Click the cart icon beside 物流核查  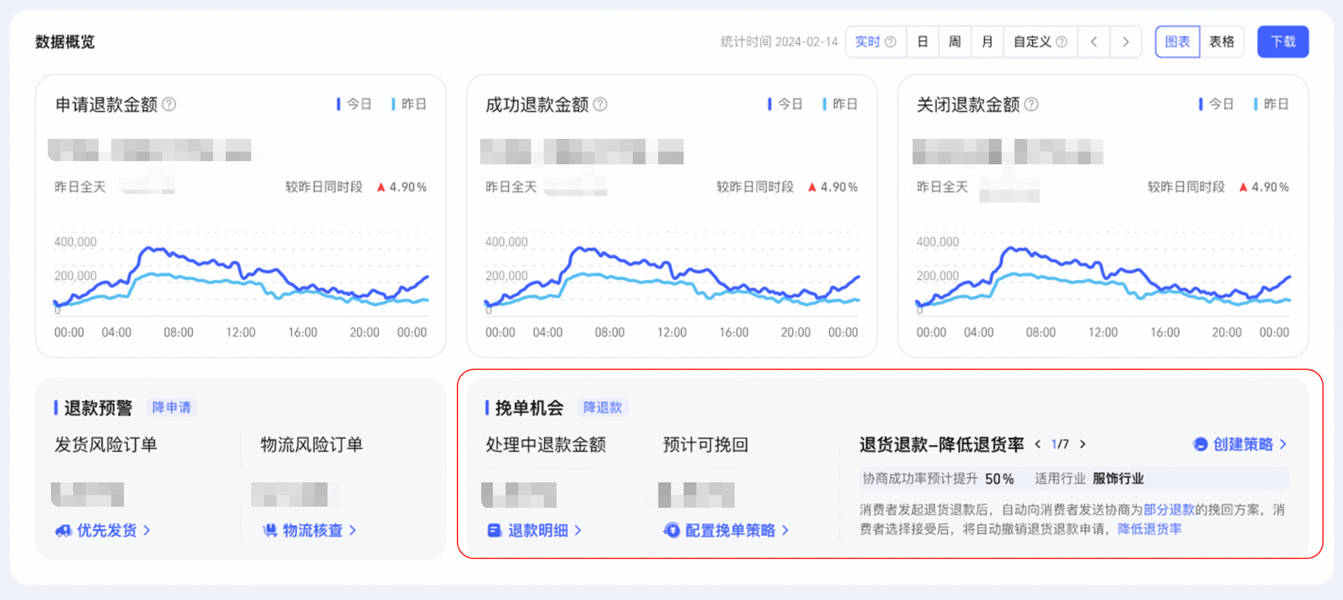[270, 531]
